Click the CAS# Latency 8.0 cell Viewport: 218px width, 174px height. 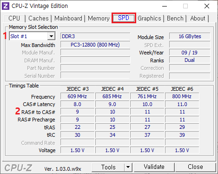(77, 104)
